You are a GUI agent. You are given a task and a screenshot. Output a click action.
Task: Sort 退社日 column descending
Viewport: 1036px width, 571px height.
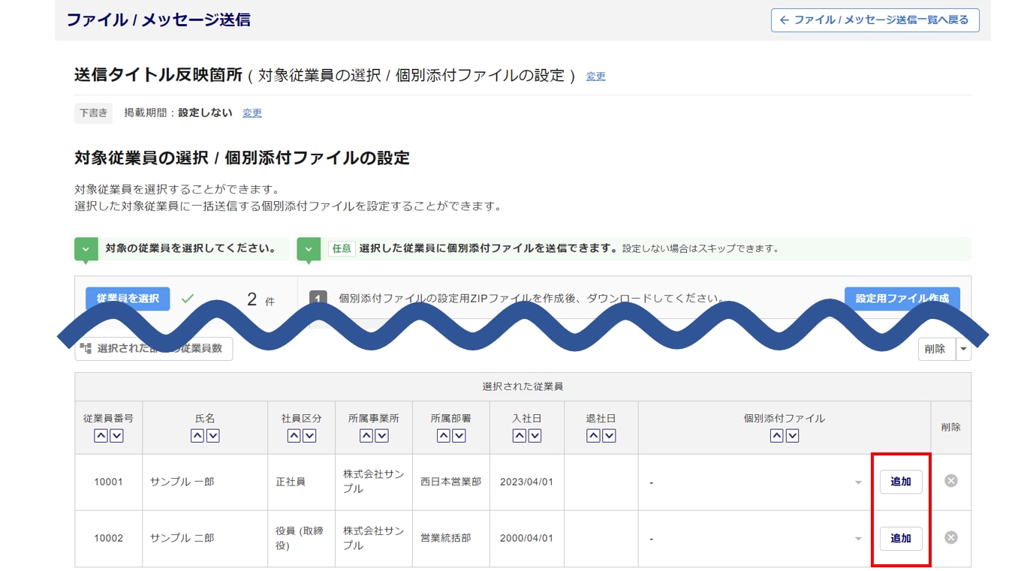[609, 436]
